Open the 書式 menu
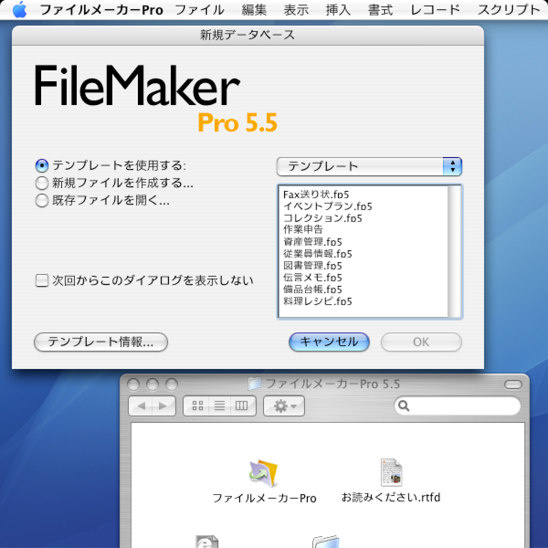Screen dimensions: 548x548 point(380,10)
